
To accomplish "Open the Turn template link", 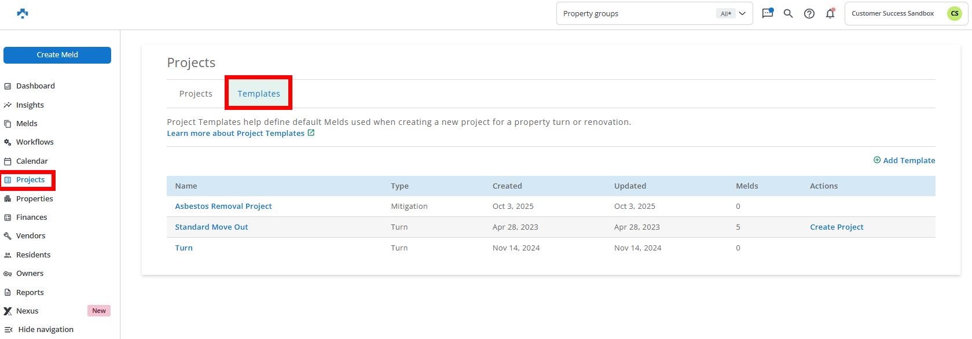I will 184,248.
